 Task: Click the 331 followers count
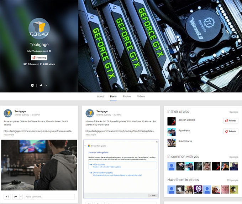point(30,64)
